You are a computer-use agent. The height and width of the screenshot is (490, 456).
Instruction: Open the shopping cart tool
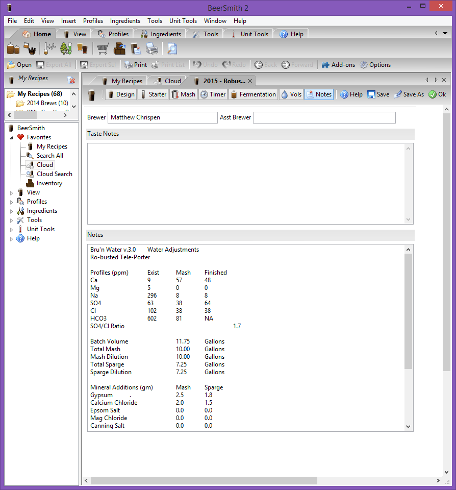[102, 48]
